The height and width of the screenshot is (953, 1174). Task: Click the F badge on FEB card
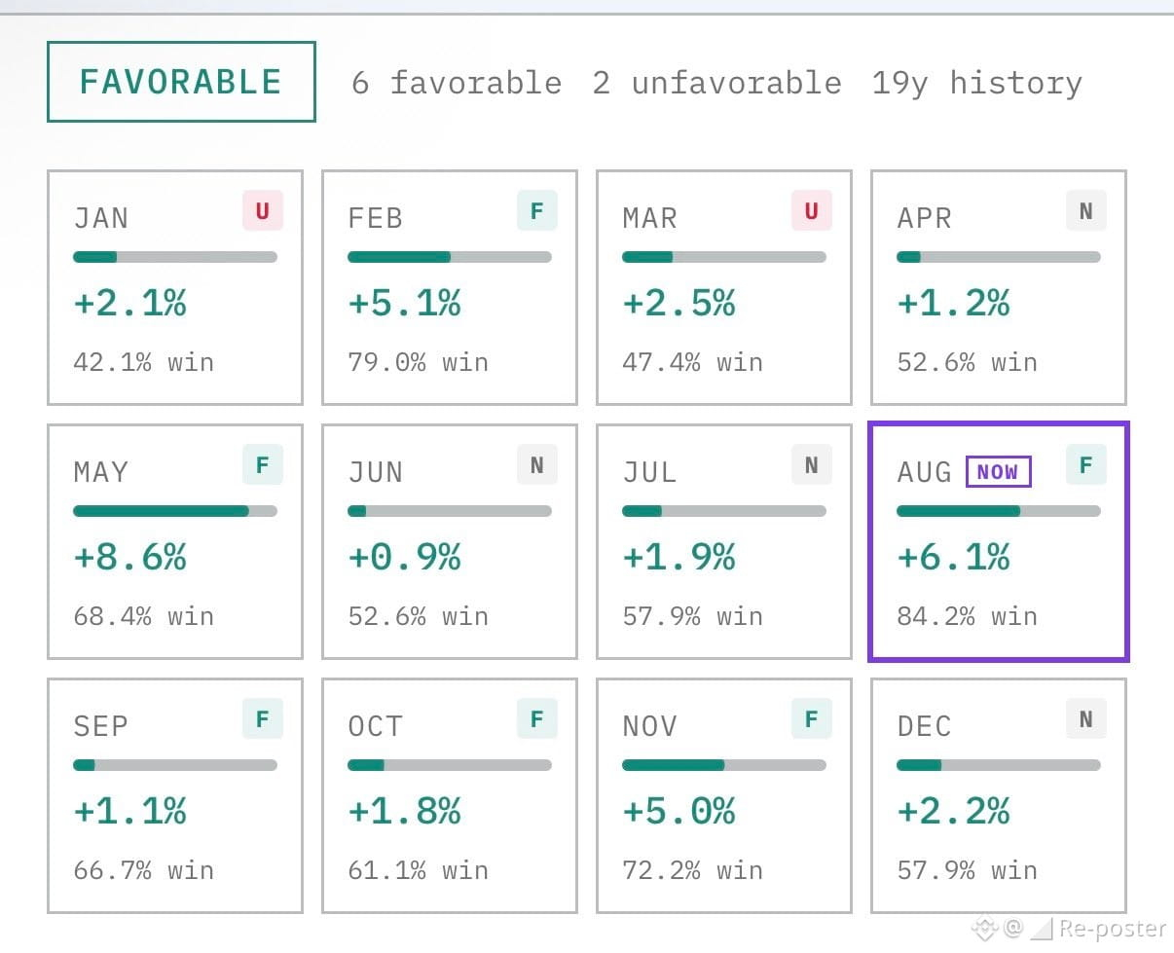(x=537, y=210)
